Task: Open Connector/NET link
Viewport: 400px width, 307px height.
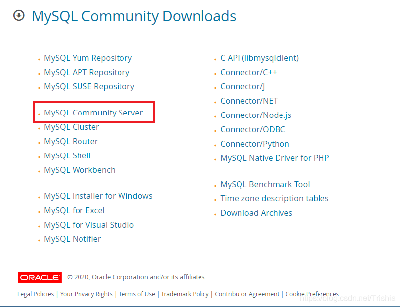Action: 249,101
